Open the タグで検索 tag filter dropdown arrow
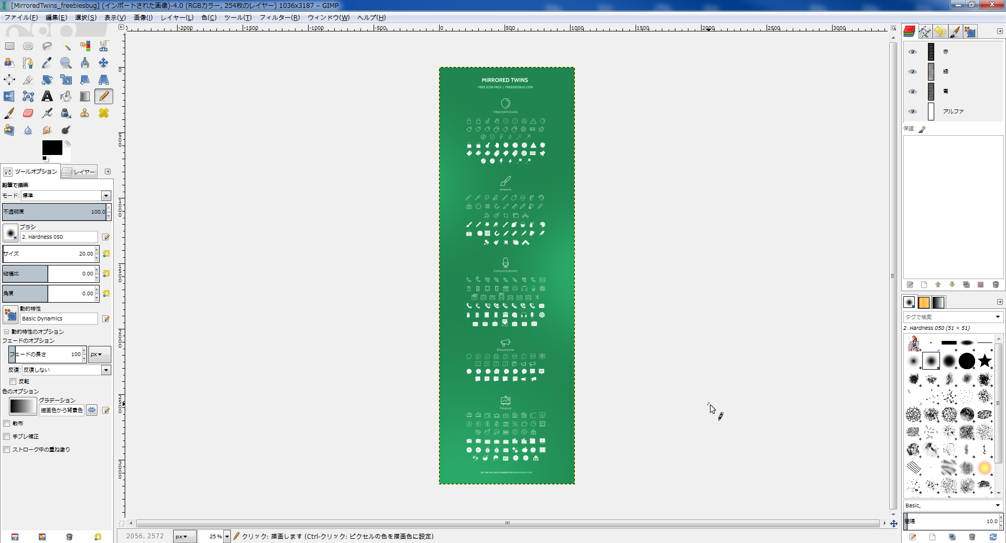The image size is (1006, 543). click(998, 317)
